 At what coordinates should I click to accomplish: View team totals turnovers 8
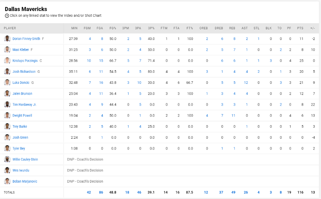[281, 192]
